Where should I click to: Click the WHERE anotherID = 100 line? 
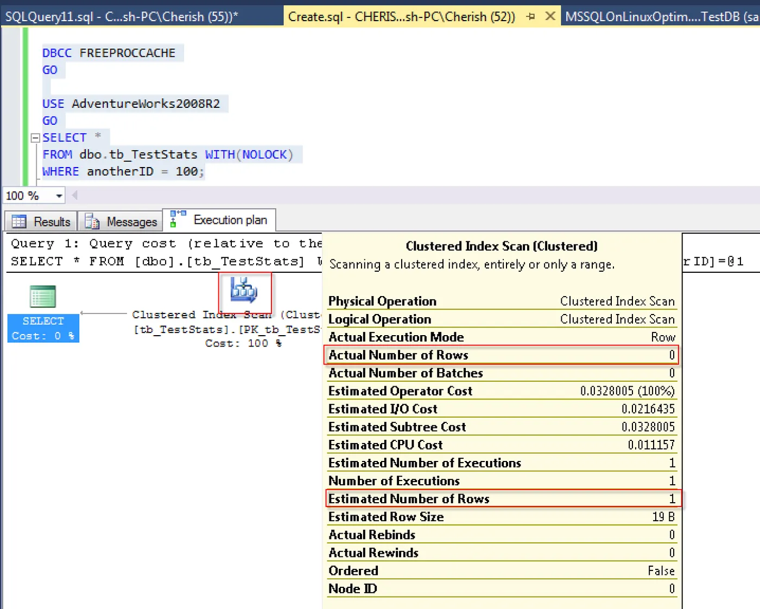tap(123, 171)
